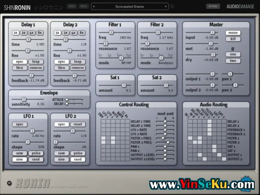The width and height of the screenshot is (260, 195).
Task: Set Delay 1 multiplier to 1x
Action: (x=16, y=33)
